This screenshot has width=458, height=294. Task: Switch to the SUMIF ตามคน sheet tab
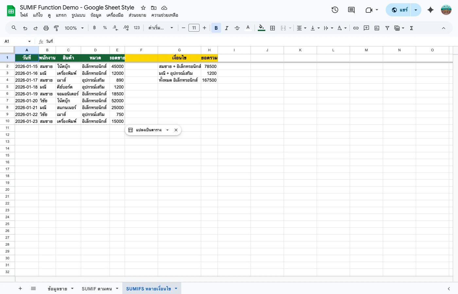point(97,288)
